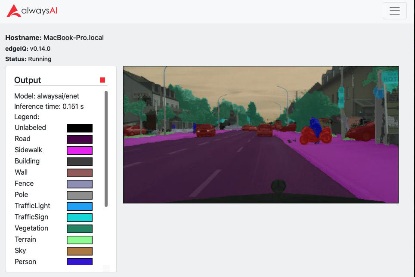
Task: Click the segmented street video feed
Action: (261, 135)
